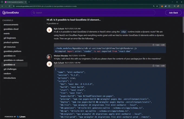The height and width of the screenshot is (119, 184).
Task: Copy code of the InsightRenderer error block
Action: coord(159,45)
